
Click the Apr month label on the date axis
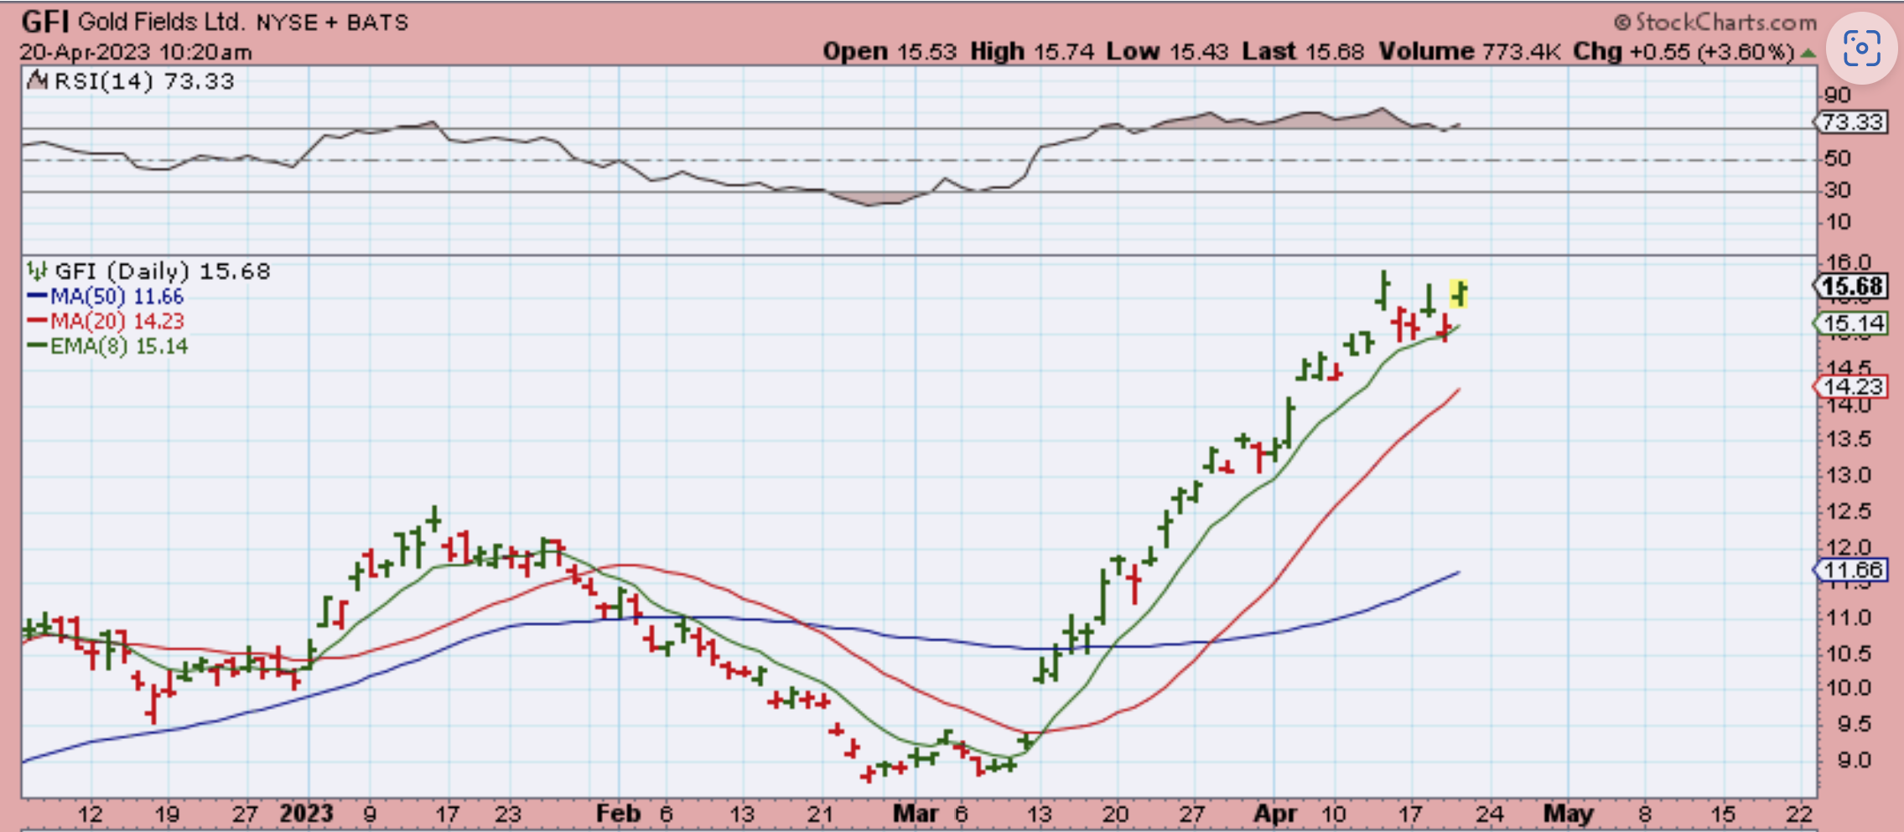tap(1274, 814)
